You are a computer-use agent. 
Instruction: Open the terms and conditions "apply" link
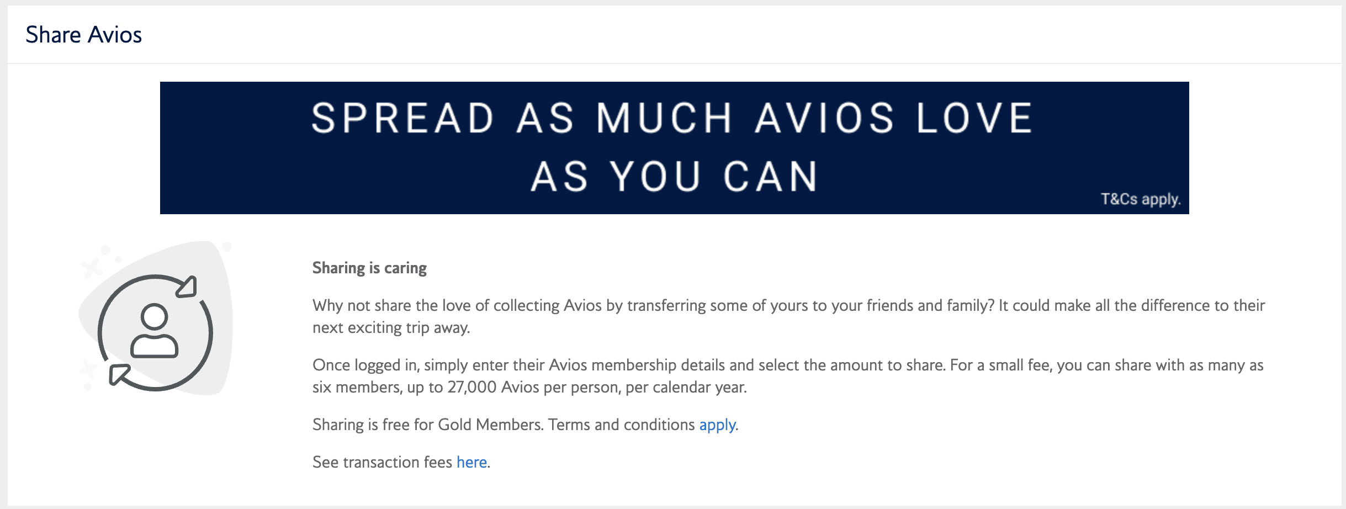717,425
